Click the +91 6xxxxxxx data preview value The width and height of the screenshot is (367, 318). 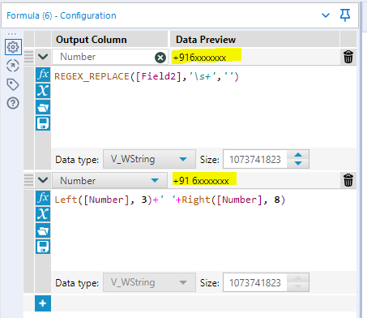[201, 181]
